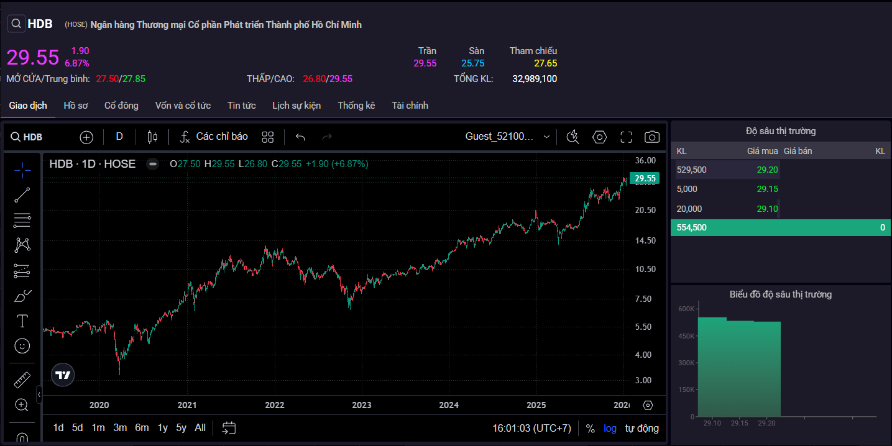Image resolution: width=892 pixels, height=446 pixels.
Task: Open the D interval selector
Action: tap(119, 137)
